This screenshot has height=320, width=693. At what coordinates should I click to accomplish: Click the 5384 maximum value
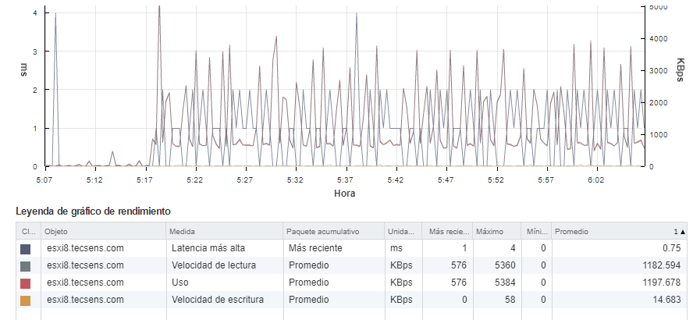505,283
